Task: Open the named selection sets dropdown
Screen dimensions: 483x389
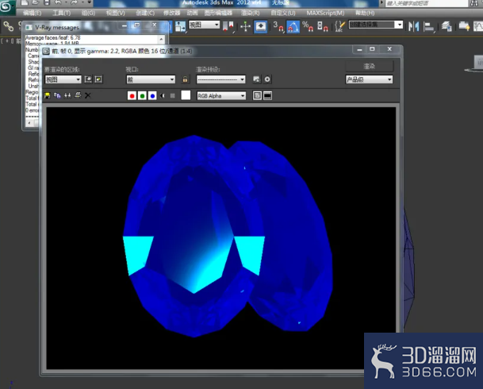Action: (x=376, y=25)
